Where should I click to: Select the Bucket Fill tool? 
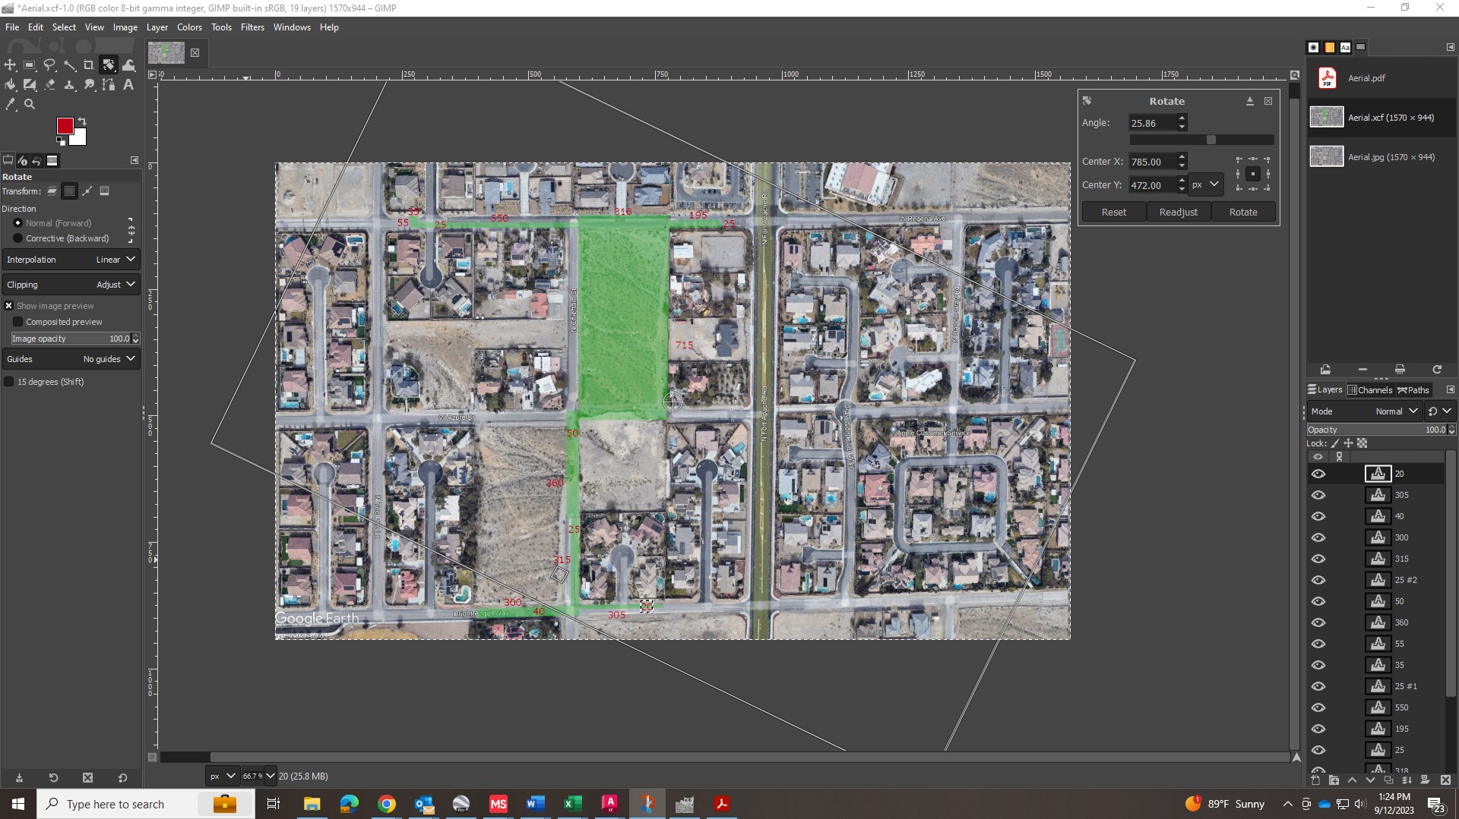click(10, 85)
